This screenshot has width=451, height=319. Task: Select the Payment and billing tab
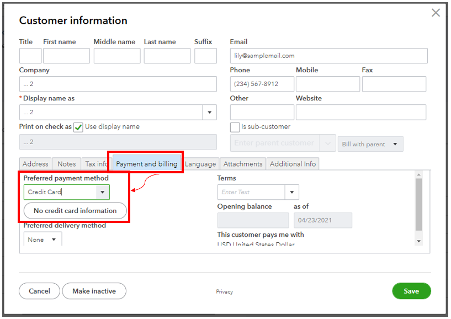pyautogui.click(x=147, y=164)
